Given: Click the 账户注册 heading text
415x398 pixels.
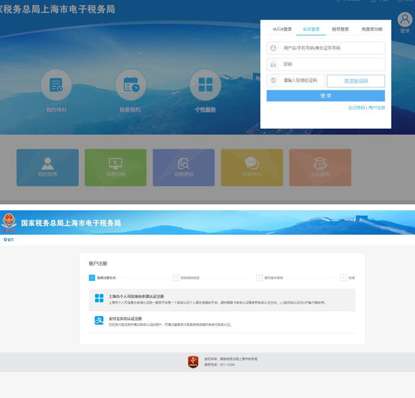Looking at the screenshot, I should coord(98,263).
